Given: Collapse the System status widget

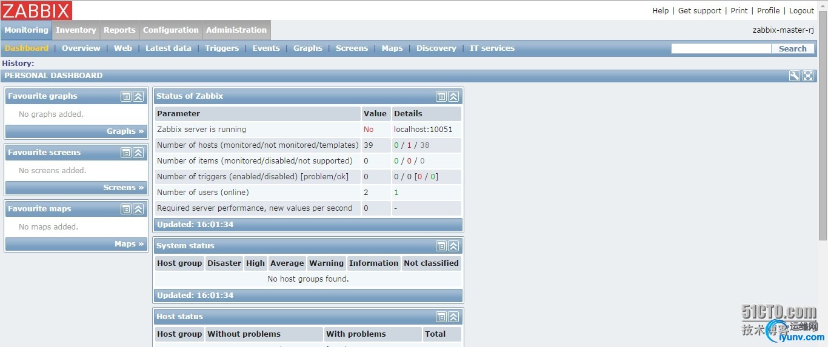Looking at the screenshot, I should tap(453, 246).
